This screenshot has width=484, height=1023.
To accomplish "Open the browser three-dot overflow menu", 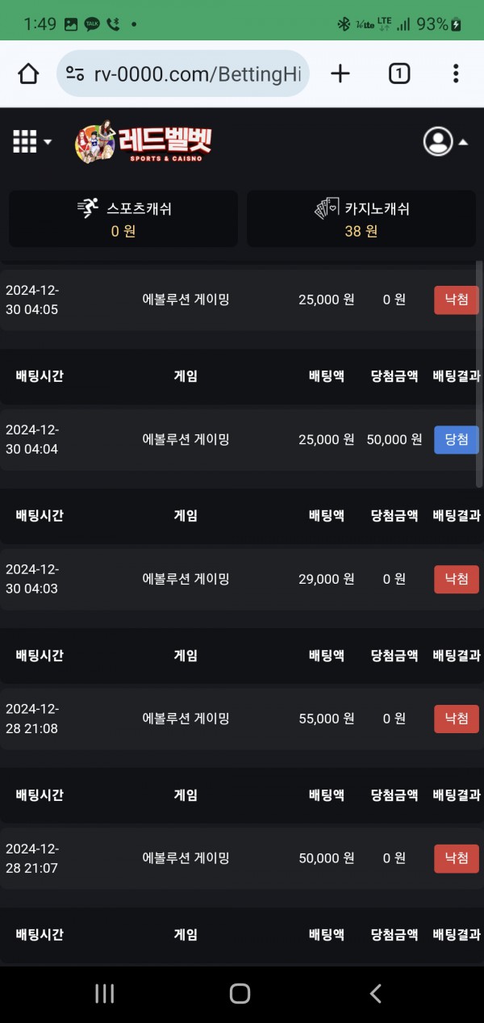I will (456, 74).
